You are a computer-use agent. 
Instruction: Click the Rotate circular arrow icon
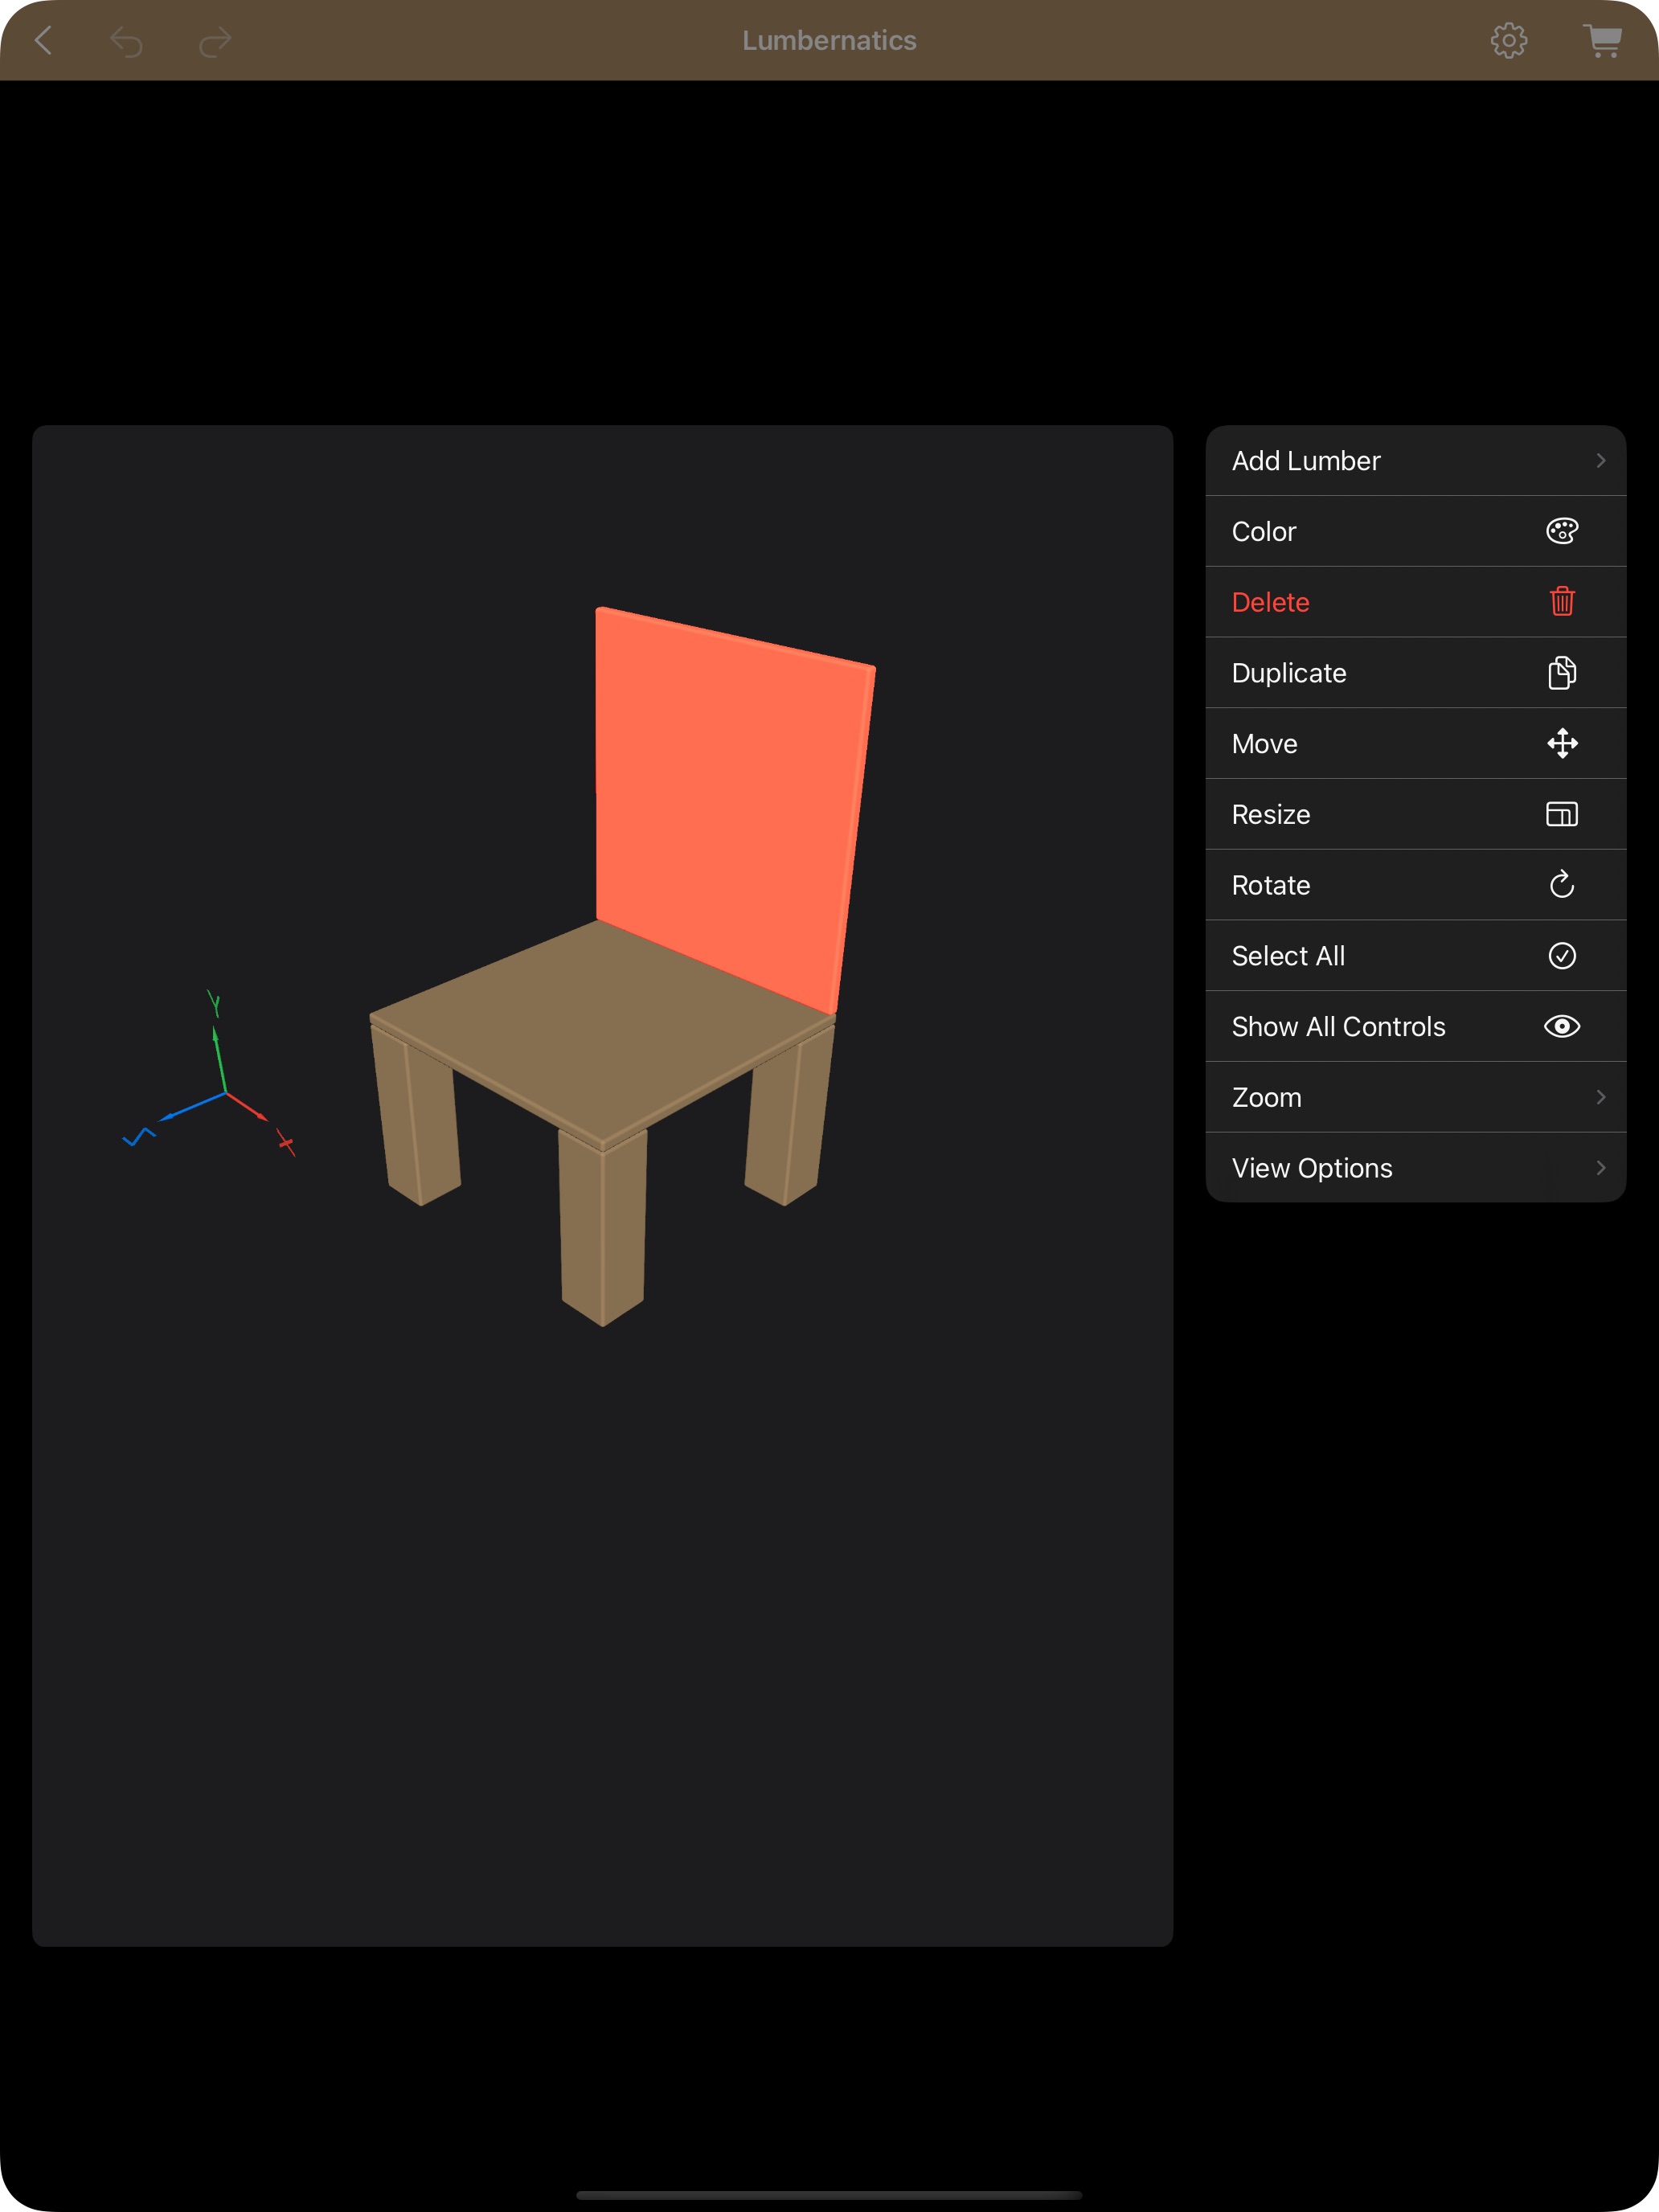[1562, 885]
